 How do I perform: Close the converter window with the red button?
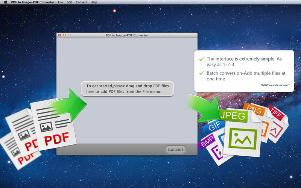(60, 35)
